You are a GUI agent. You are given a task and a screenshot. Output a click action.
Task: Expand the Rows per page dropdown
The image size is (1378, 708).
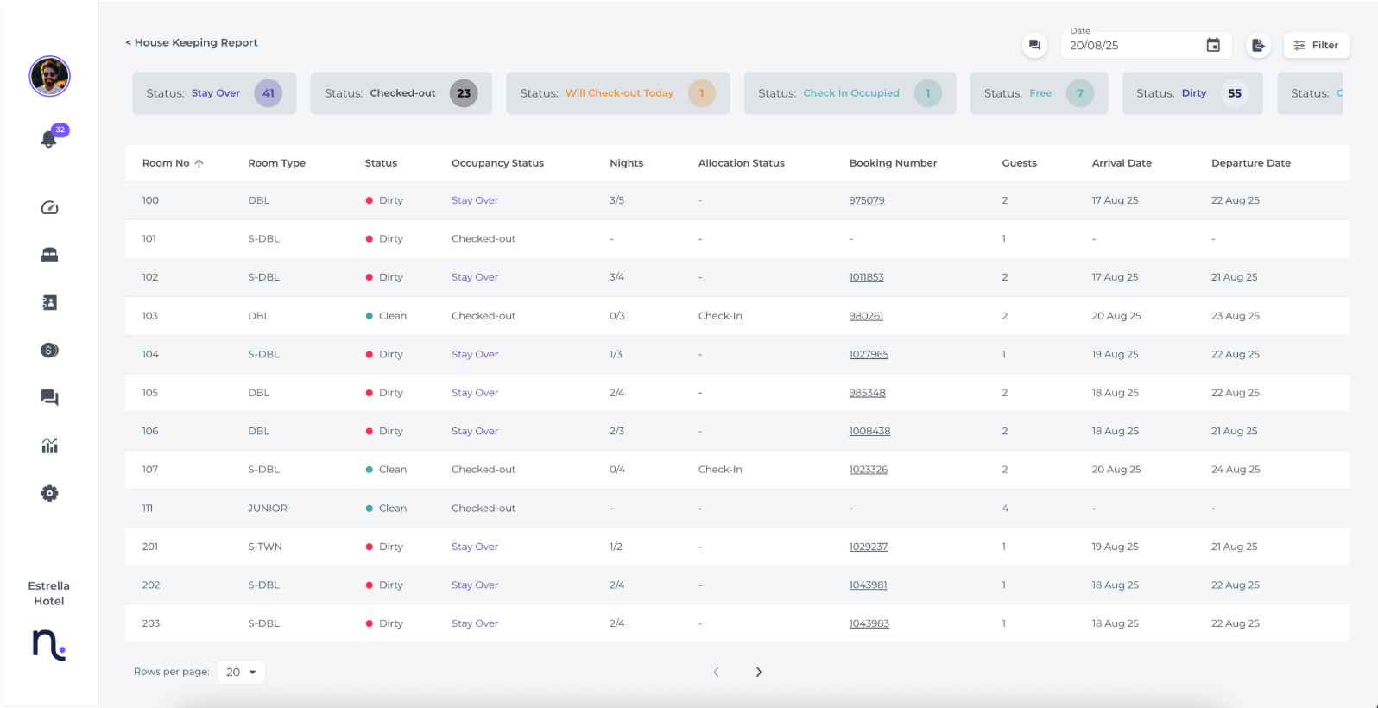tap(241, 672)
